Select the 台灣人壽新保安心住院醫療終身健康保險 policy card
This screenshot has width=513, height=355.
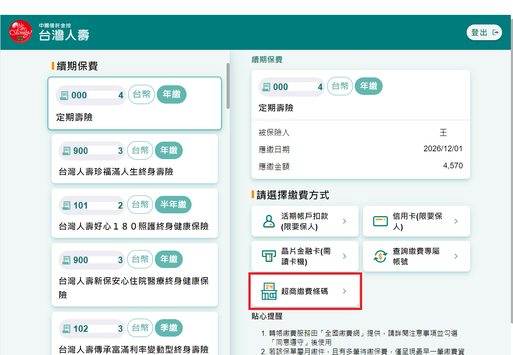click(135, 275)
